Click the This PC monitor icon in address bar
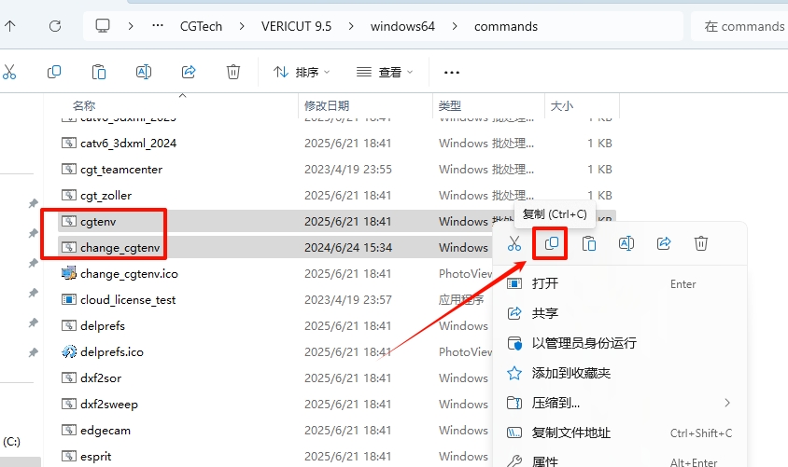The height and width of the screenshot is (467, 788). (103, 26)
